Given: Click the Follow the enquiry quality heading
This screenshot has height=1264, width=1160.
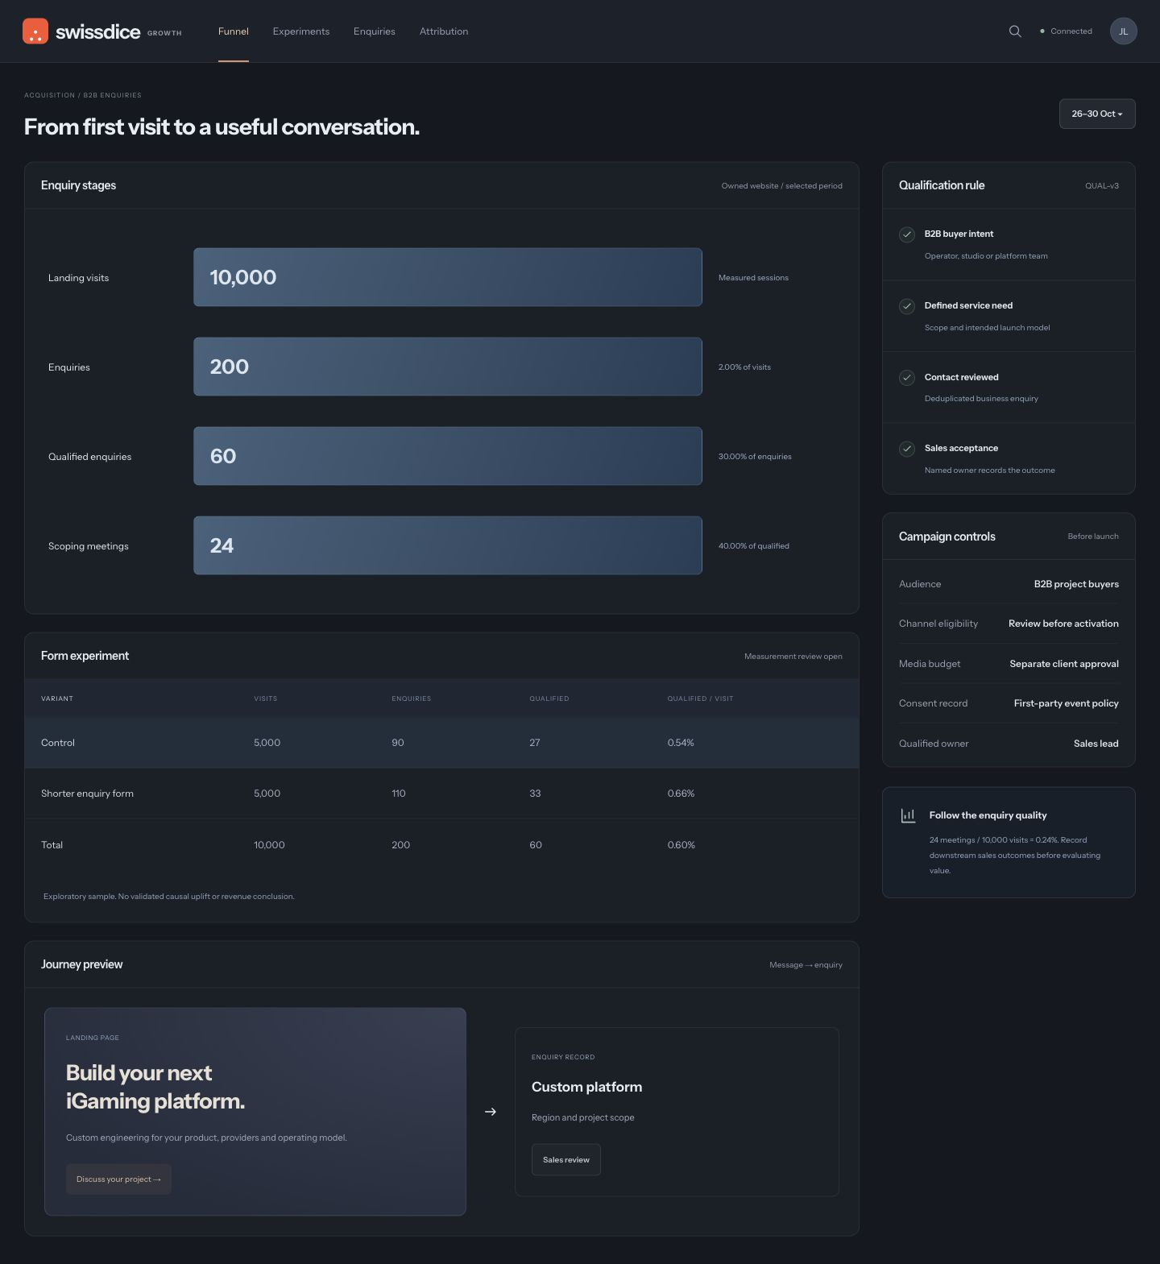Looking at the screenshot, I should (x=988, y=815).
